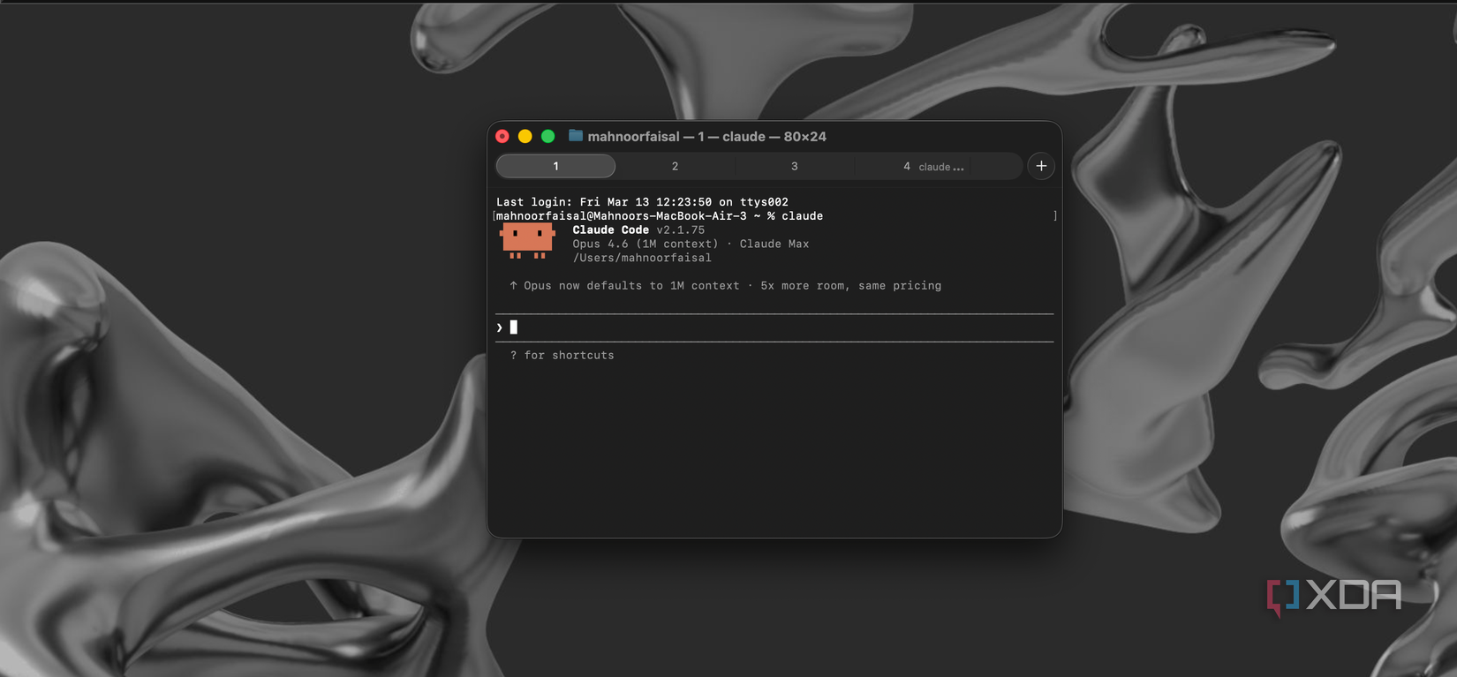Click the '? for shortcuts' hint
1457x677 pixels.
coord(562,355)
